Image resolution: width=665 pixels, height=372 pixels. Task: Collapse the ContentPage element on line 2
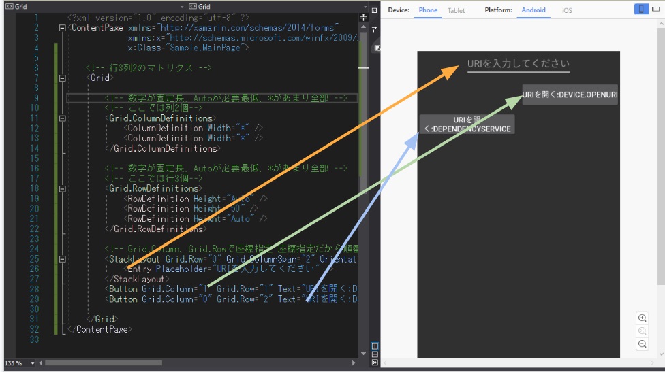tap(63, 28)
